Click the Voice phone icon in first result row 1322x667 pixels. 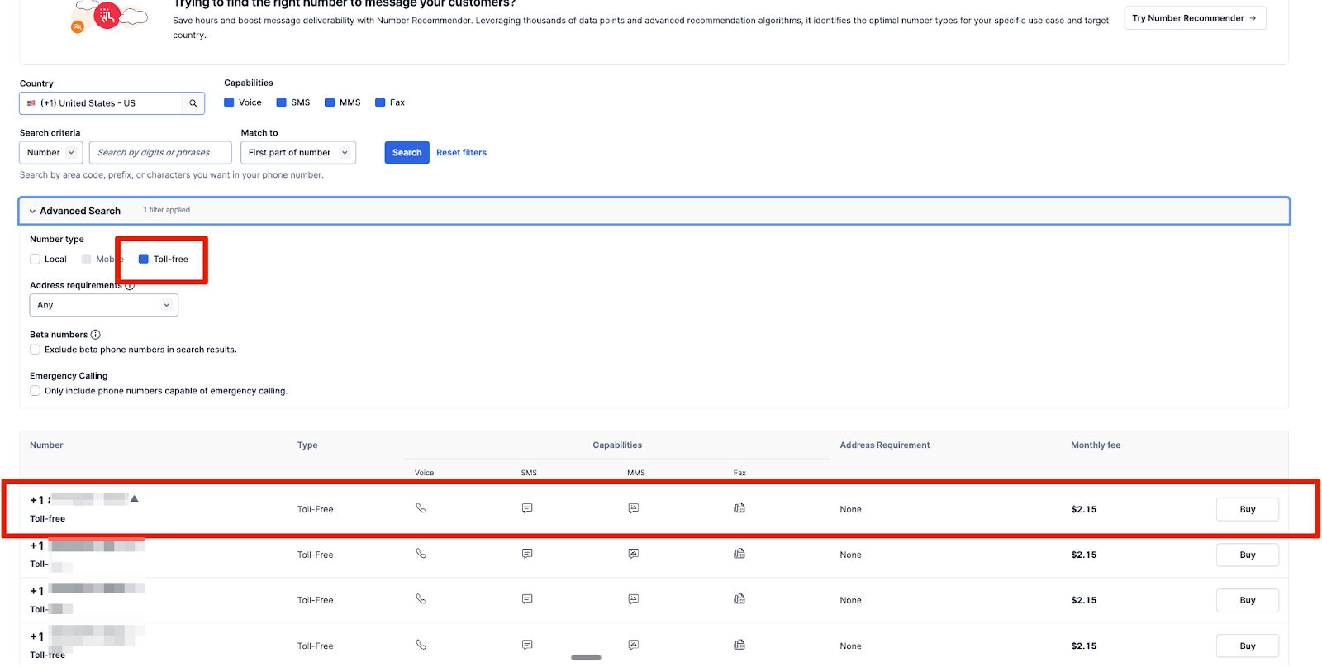click(x=421, y=508)
